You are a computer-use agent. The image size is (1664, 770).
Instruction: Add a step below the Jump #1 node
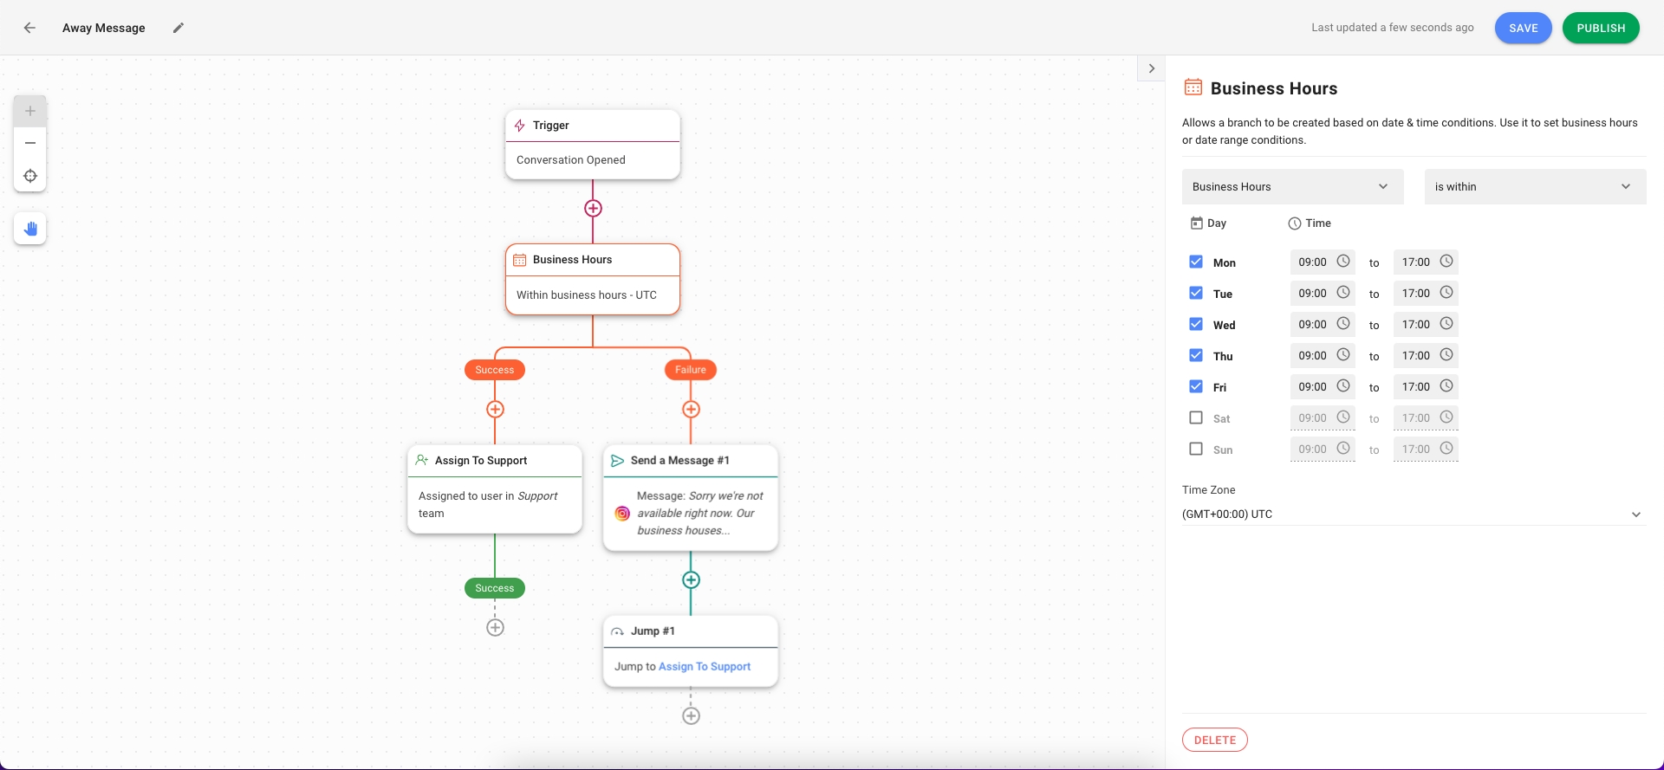click(x=691, y=715)
